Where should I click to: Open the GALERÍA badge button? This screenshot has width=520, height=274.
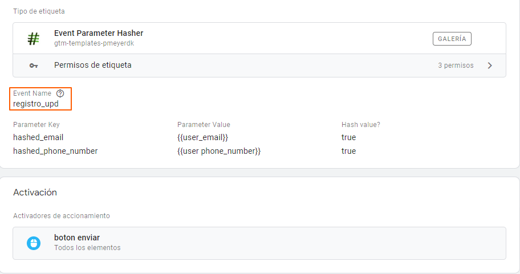pyautogui.click(x=452, y=39)
